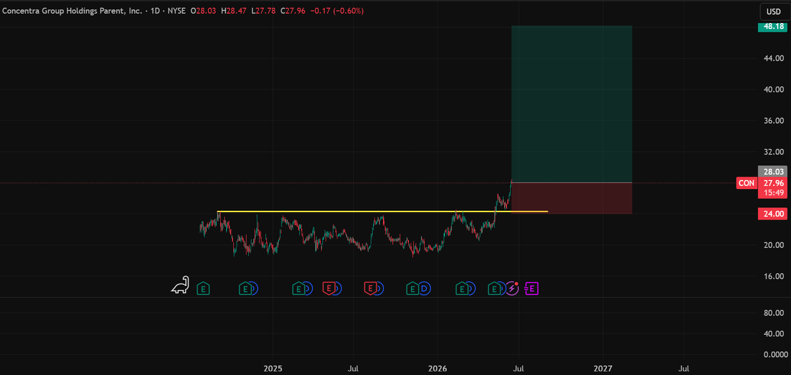The height and width of the screenshot is (375, 791).
Task: Click the red 24.00 stop price label
Action: click(772, 214)
